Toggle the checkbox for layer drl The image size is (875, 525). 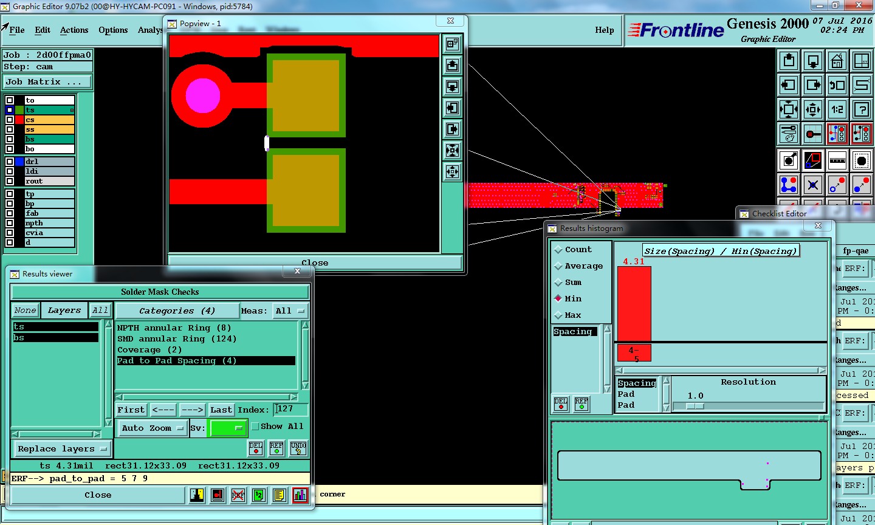point(10,162)
